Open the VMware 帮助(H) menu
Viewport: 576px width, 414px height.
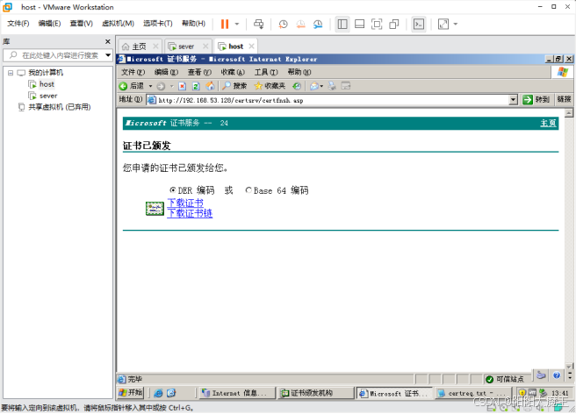tap(193, 24)
